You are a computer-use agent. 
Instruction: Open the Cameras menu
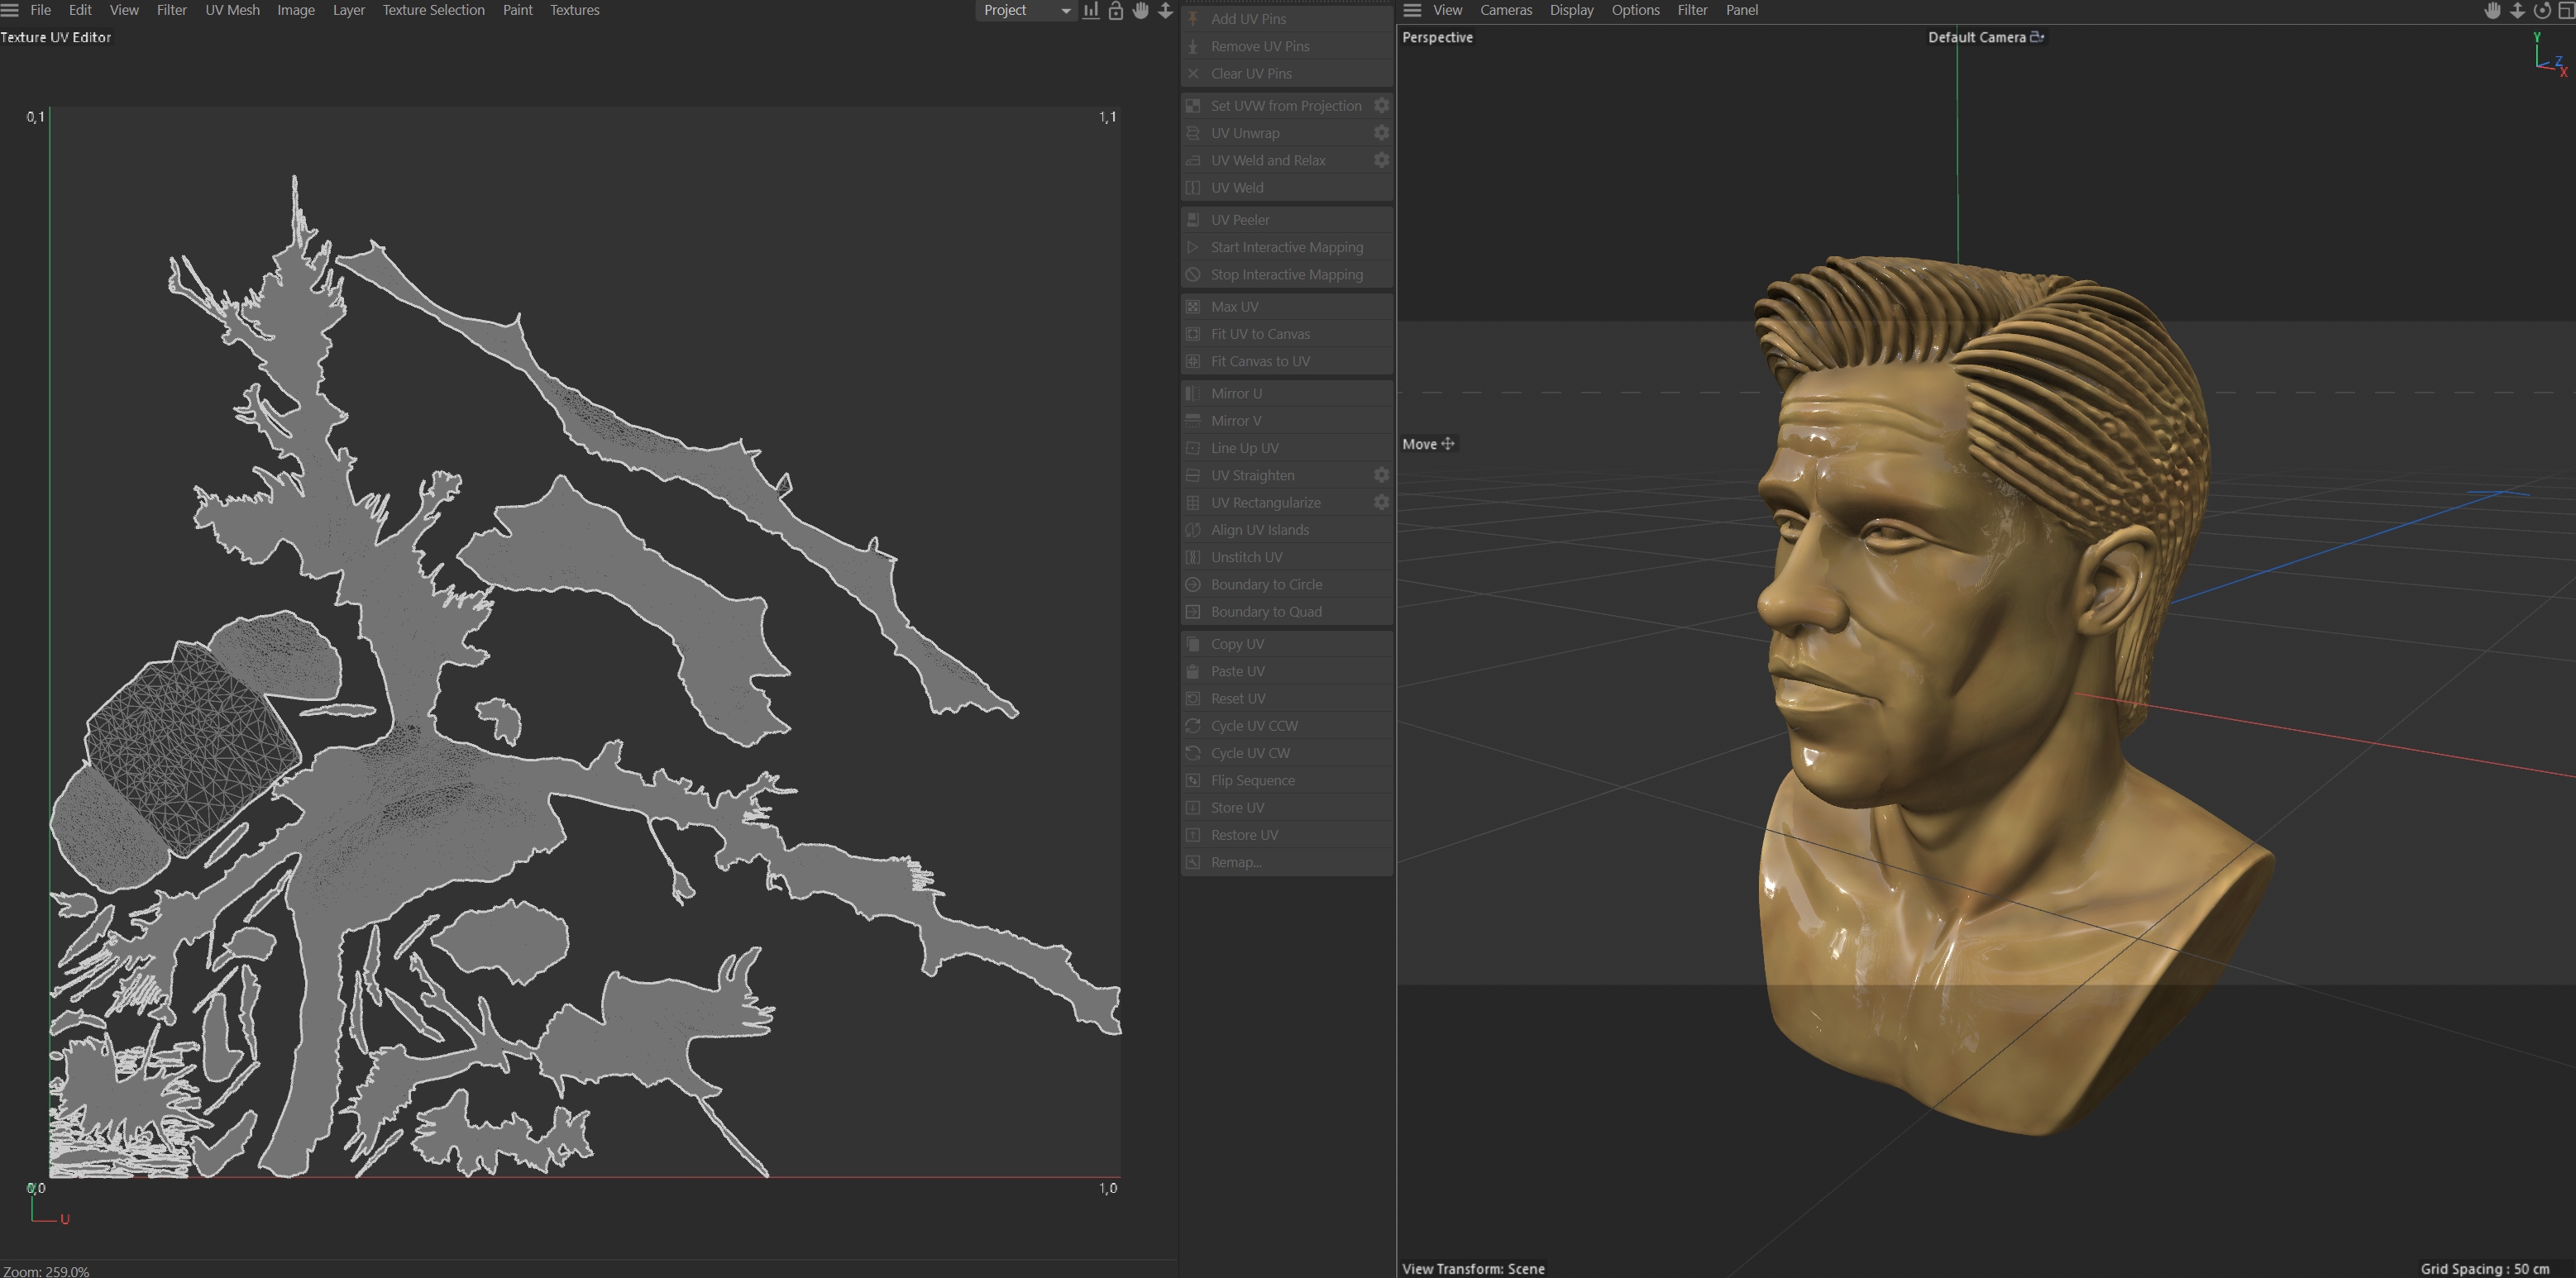click(1505, 10)
